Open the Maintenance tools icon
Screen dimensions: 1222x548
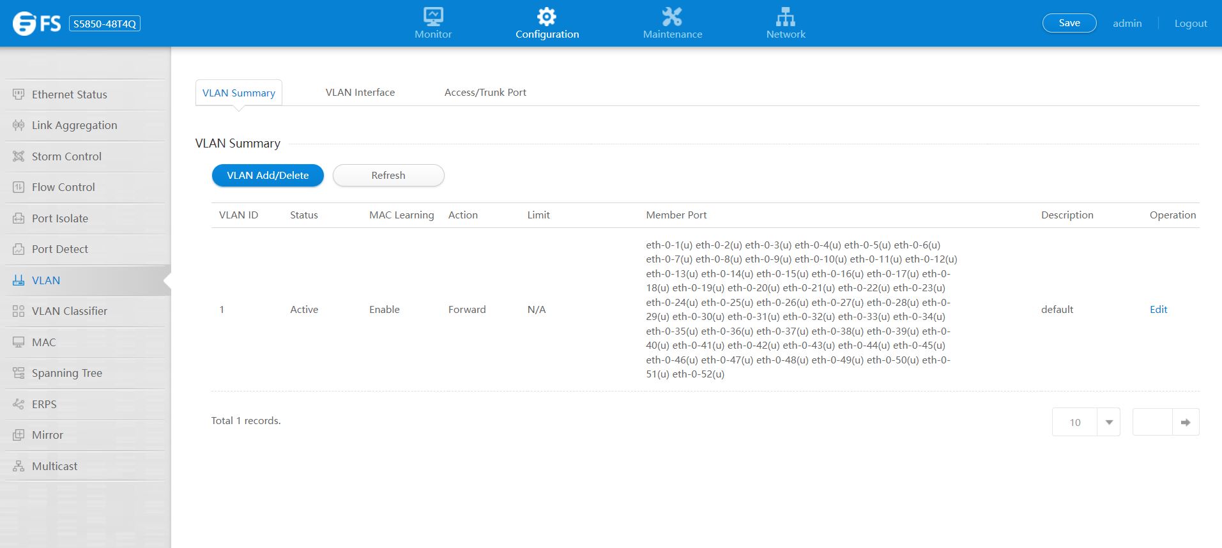(672, 17)
